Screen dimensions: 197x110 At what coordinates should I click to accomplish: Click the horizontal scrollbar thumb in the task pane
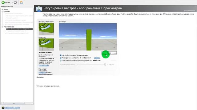(x=14, y=103)
